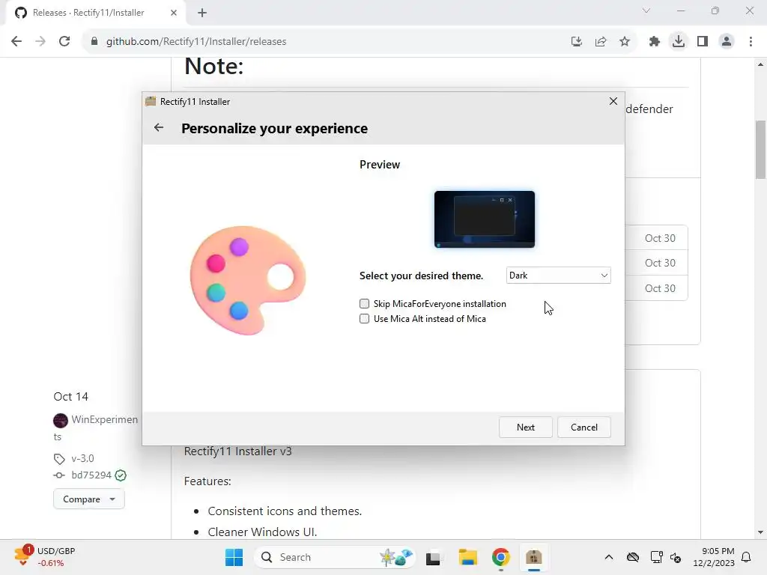The height and width of the screenshot is (575, 767).
Task: Open muted volume tray icon
Action: [676, 557]
